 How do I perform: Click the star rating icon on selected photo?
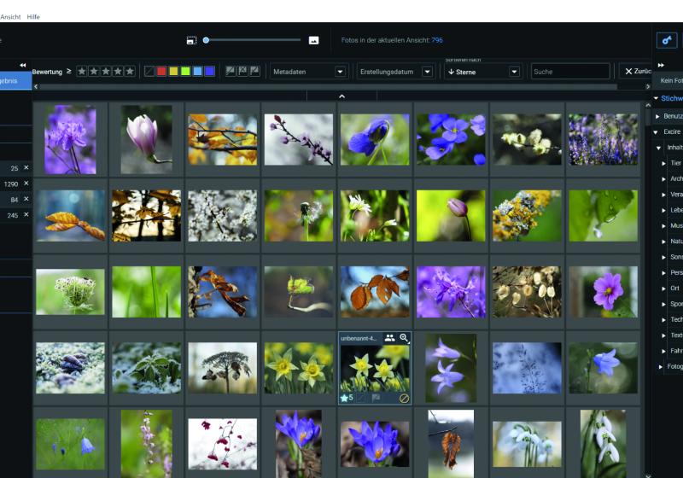[x=346, y=398]
